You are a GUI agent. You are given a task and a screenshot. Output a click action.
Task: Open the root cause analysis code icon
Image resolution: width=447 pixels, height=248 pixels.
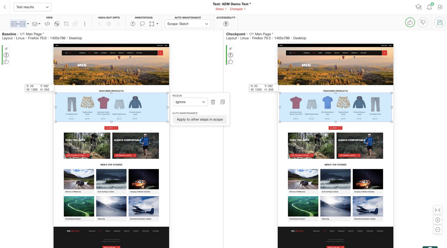coord(47,24)
